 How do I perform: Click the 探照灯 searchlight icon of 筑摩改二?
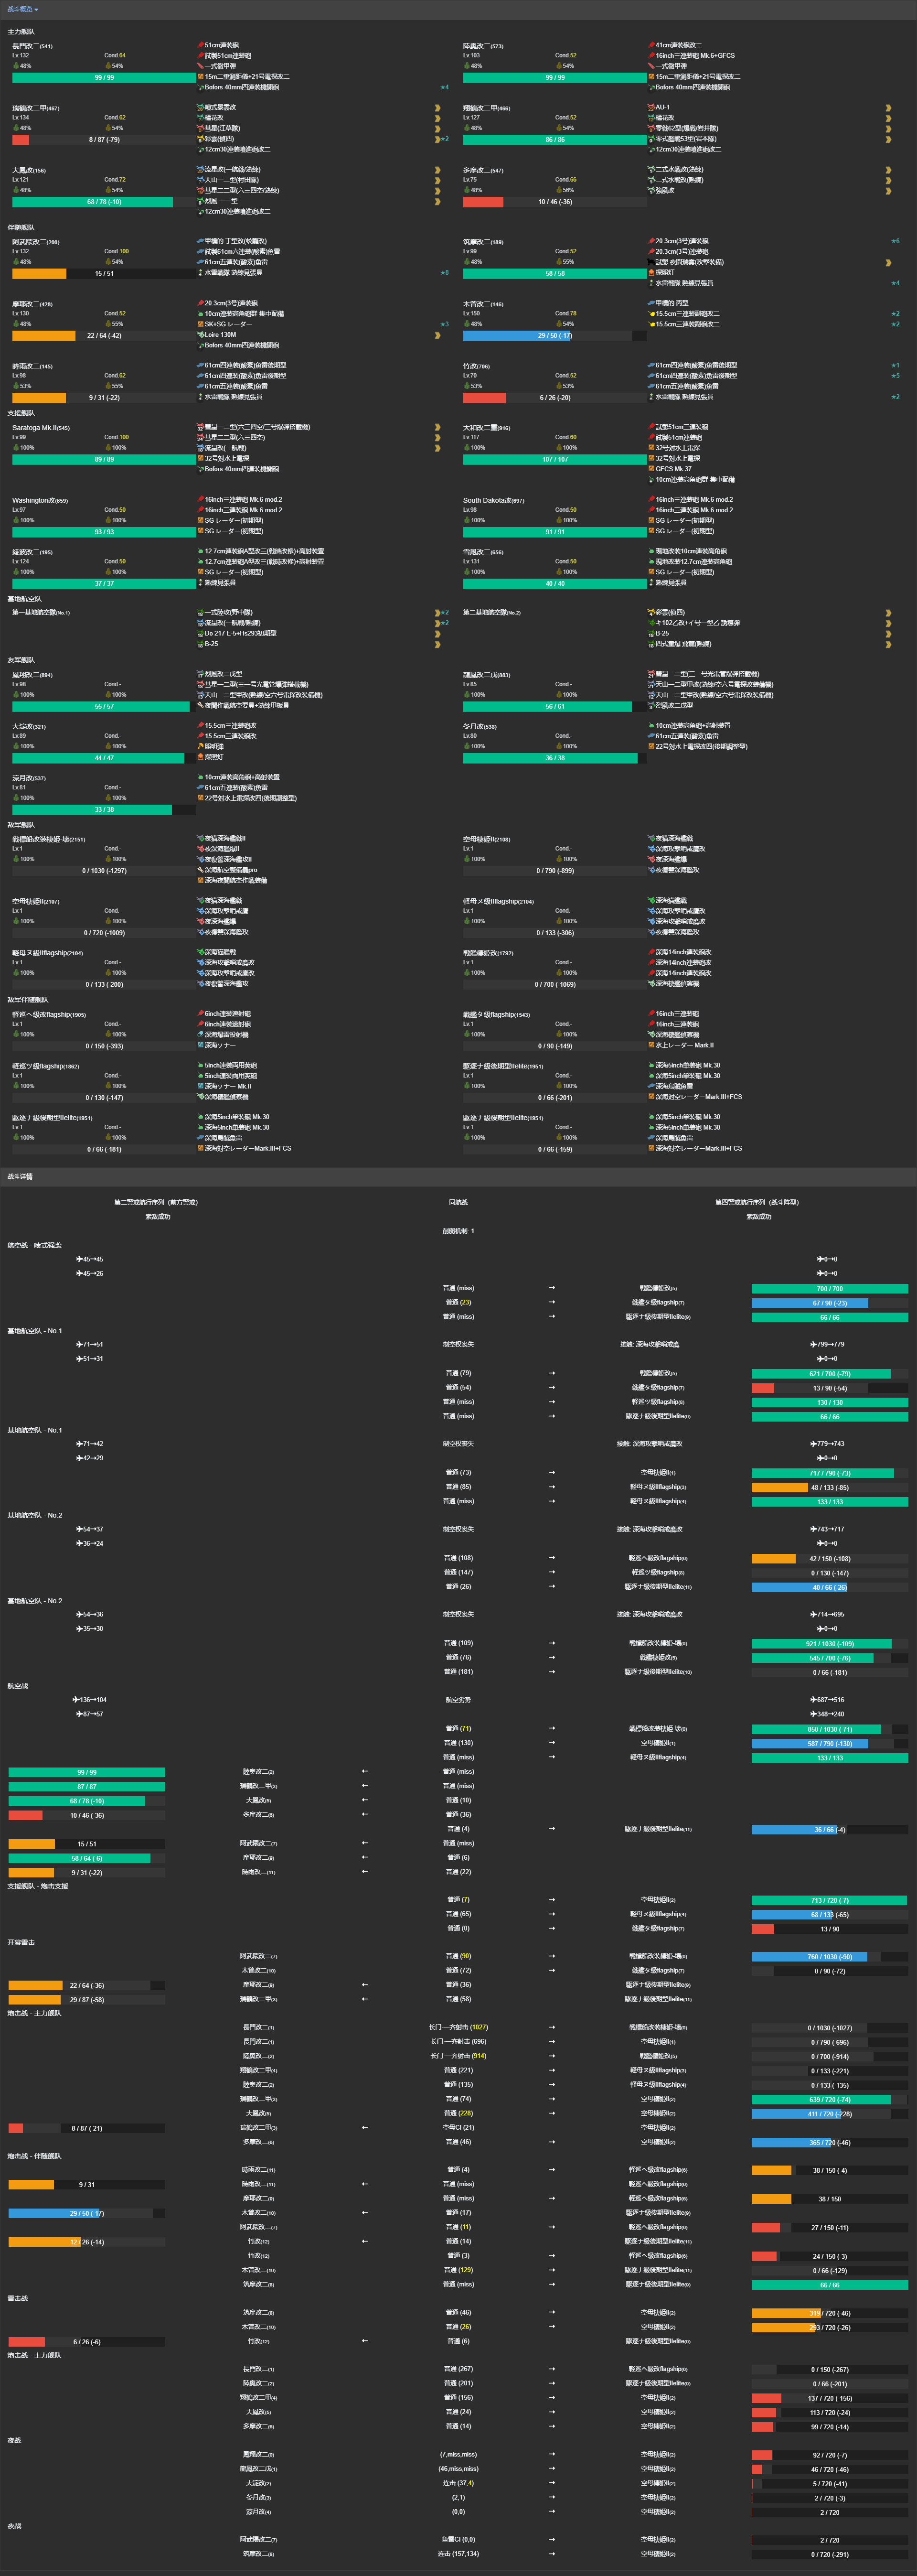[x=652, y=272]
